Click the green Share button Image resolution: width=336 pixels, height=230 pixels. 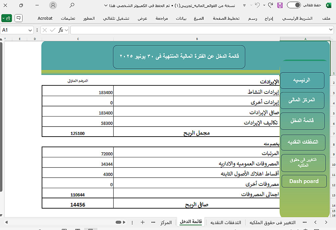click(x=6, y=18)
